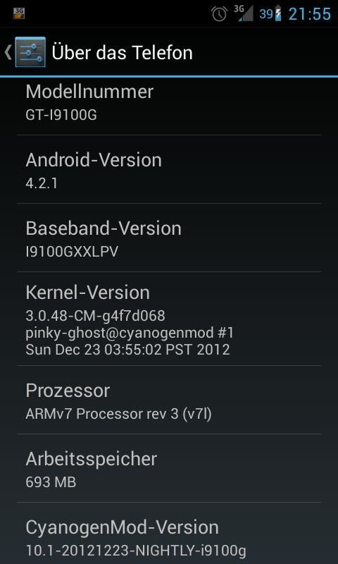This screenshot has width=338, height=564.
Task: Tap the Arbeitsspeicher item
Action: 169,468
